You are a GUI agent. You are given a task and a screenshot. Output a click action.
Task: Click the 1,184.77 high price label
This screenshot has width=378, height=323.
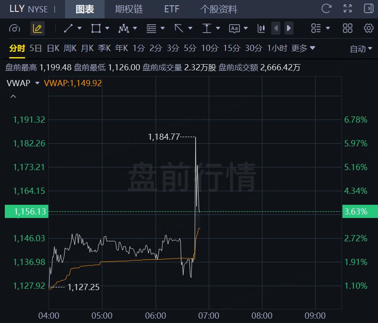pyautogui.click(x=164, y=137)
